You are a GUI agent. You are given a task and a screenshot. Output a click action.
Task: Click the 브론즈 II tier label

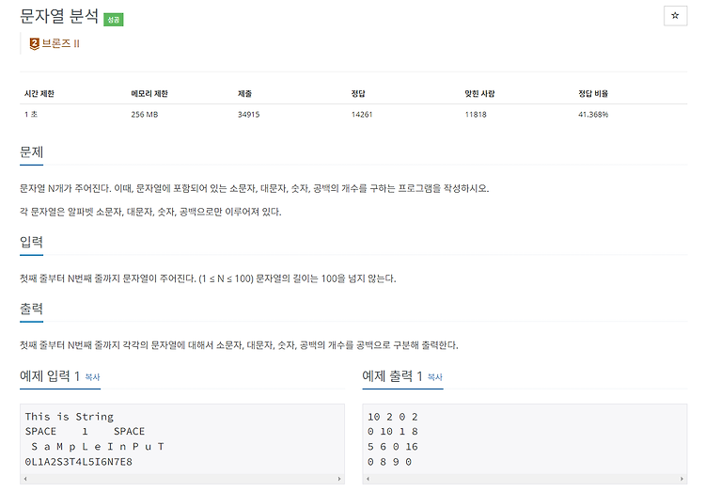click(x=61, y=43)
